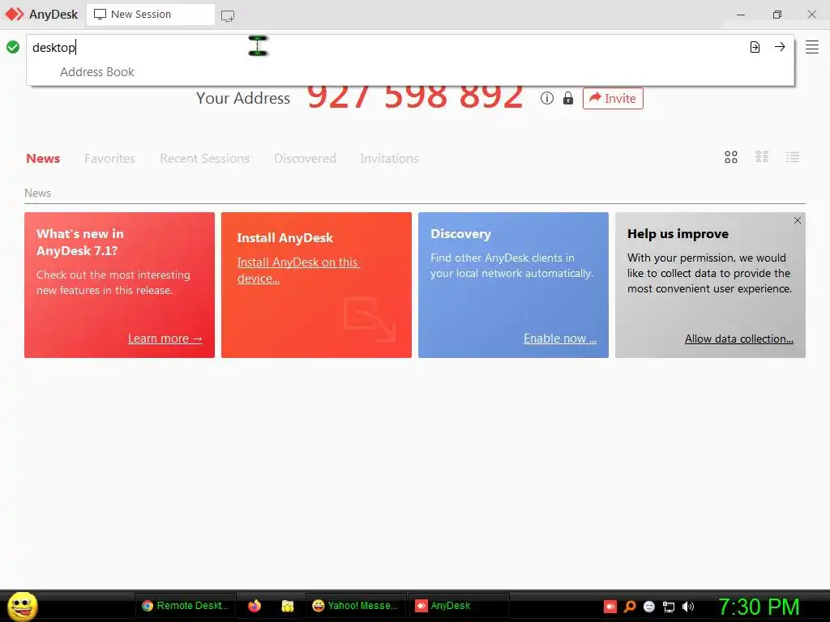830x622 pixels.
Task: Click the News section label above cards
Action: tap(37, 193)
